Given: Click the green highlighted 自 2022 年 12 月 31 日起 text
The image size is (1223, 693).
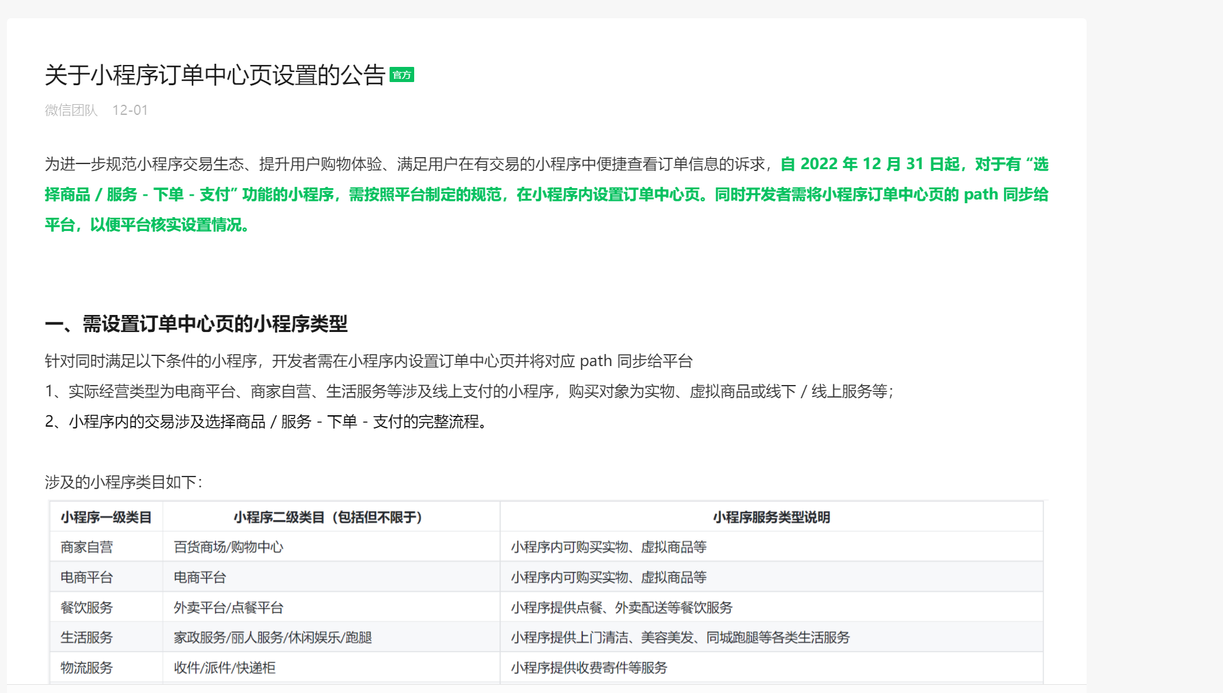Looking at the screenshot, I should 869,164.
